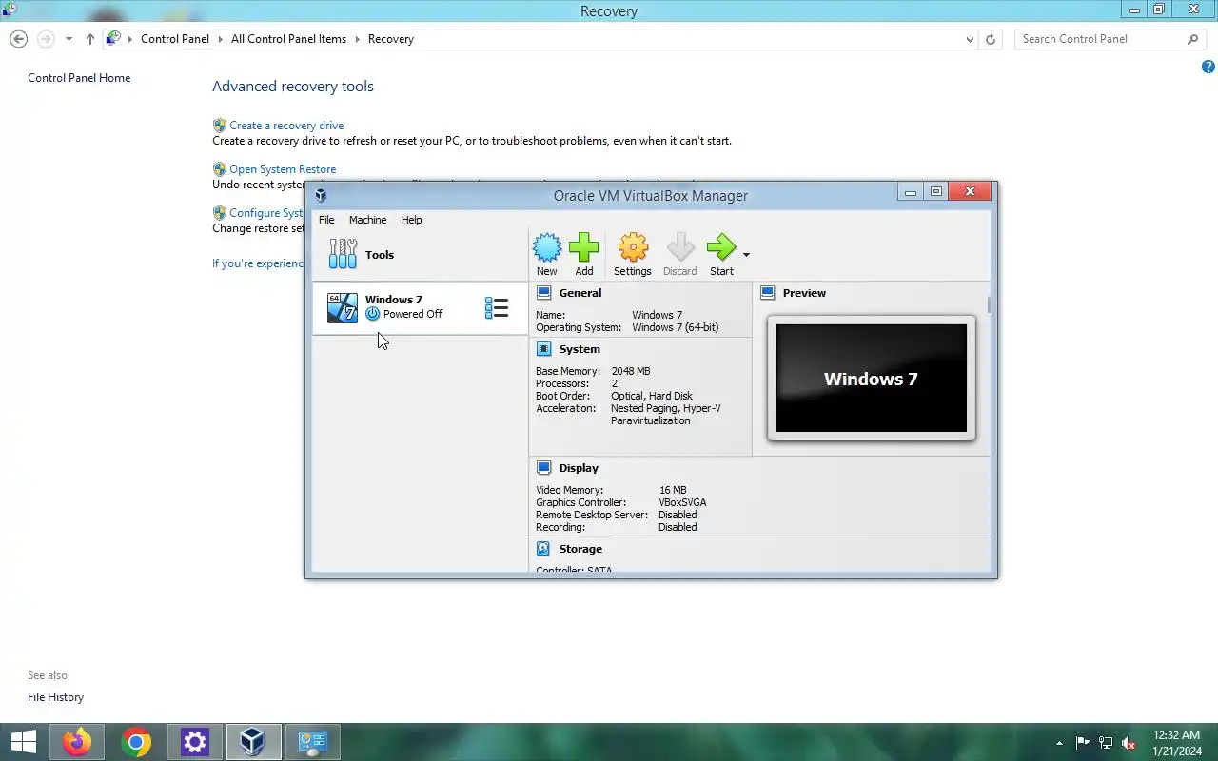The height and width of the screenshot is (761, 1218).
Task: Click the taskbar clock showing 12:32 AM
Action: [1176, 743]
